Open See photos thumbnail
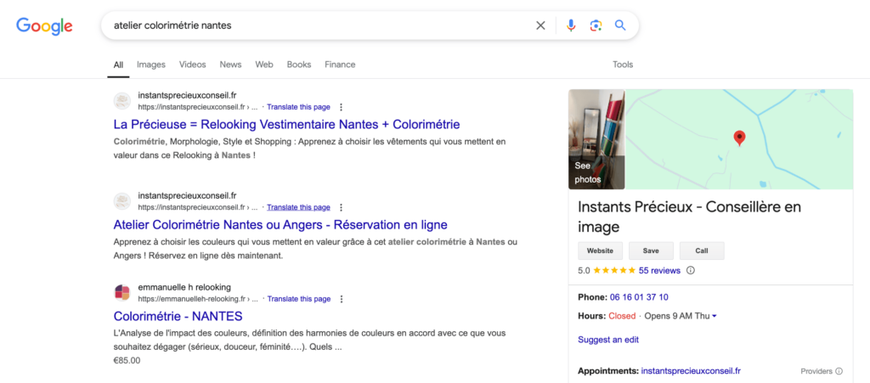 pyautogui.click(x=596, y=139)
